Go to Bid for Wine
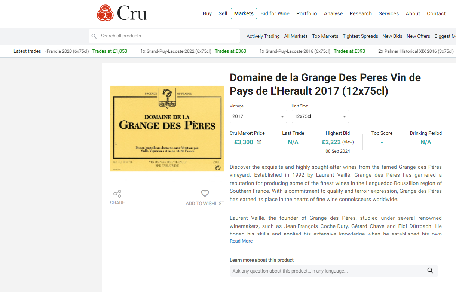456x292 pixels. point(275,13)
